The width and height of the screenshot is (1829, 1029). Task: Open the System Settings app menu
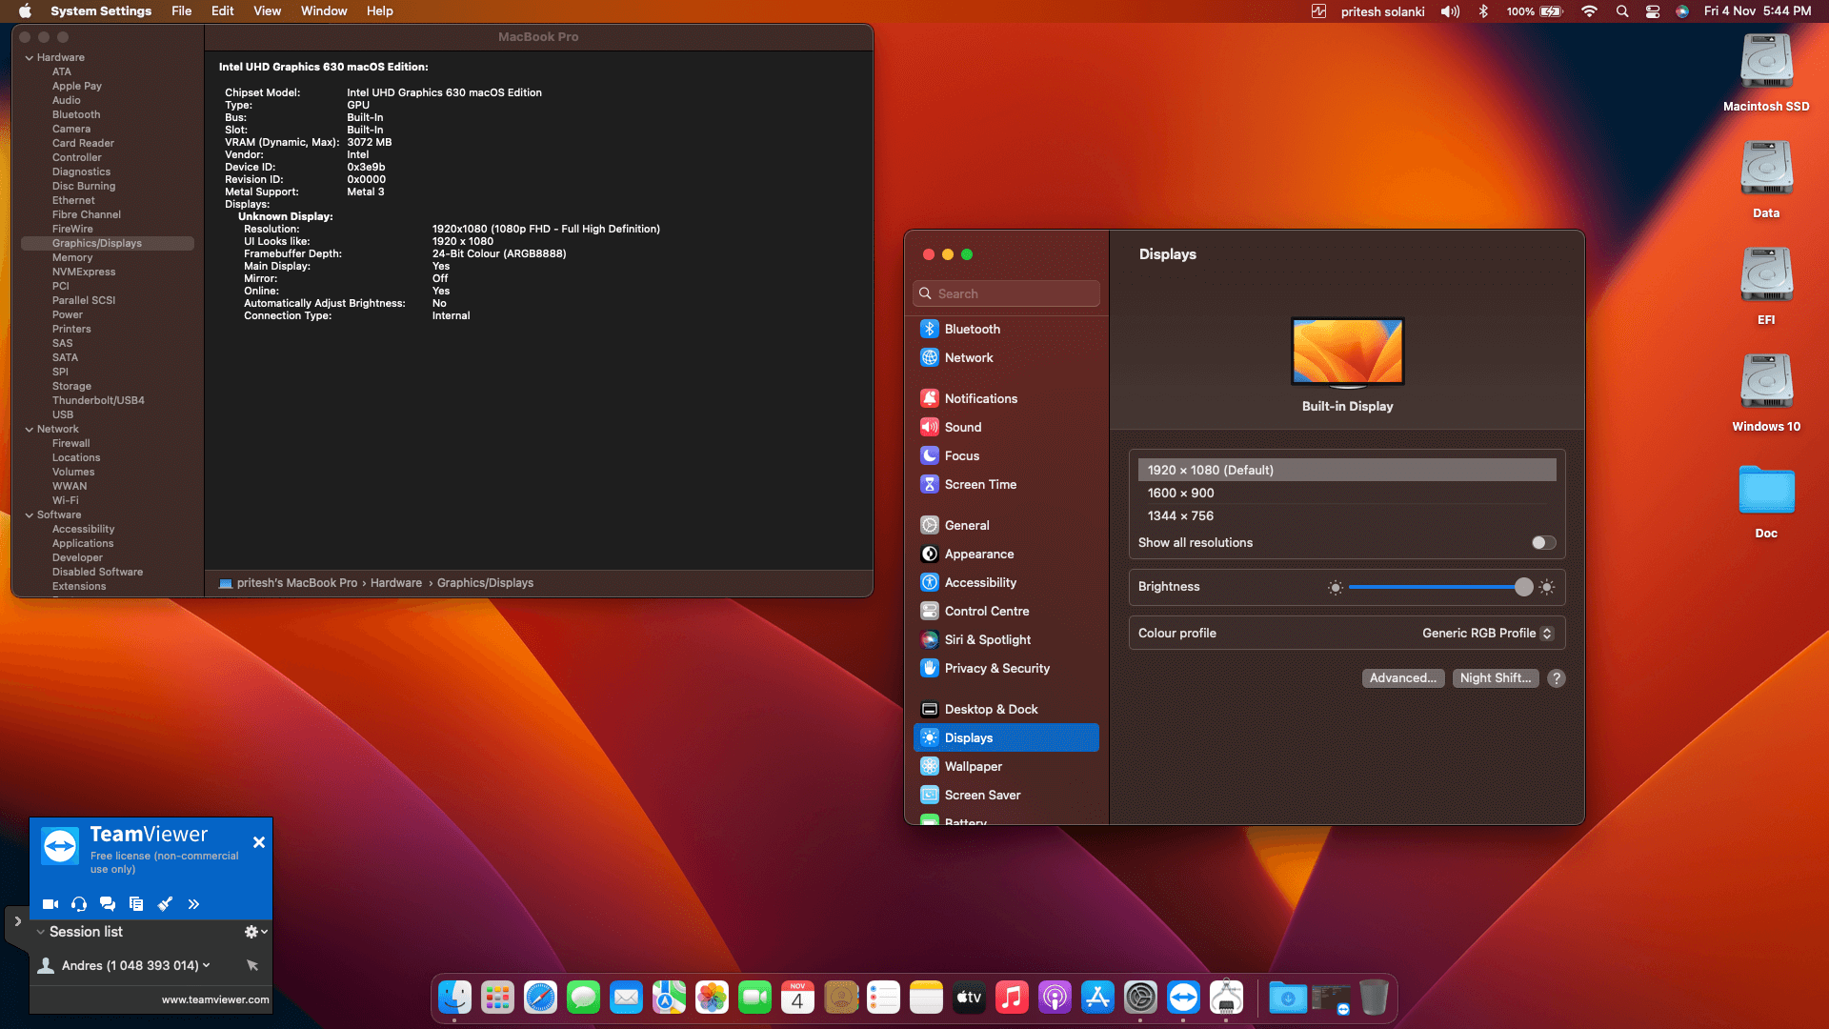point(101,11)
